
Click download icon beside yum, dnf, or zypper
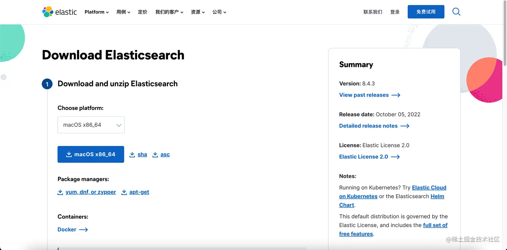[60, 192]
